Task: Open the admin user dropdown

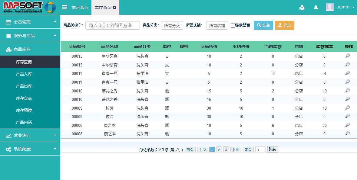Action: click(340, 7)
